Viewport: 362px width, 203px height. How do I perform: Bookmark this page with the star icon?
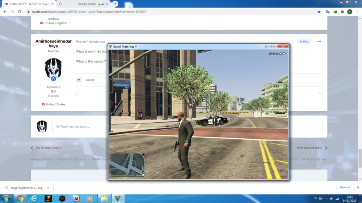319,12
